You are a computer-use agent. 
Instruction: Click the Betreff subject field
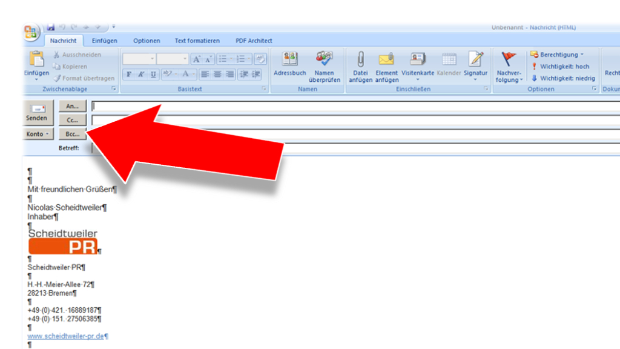pos(355,148)
